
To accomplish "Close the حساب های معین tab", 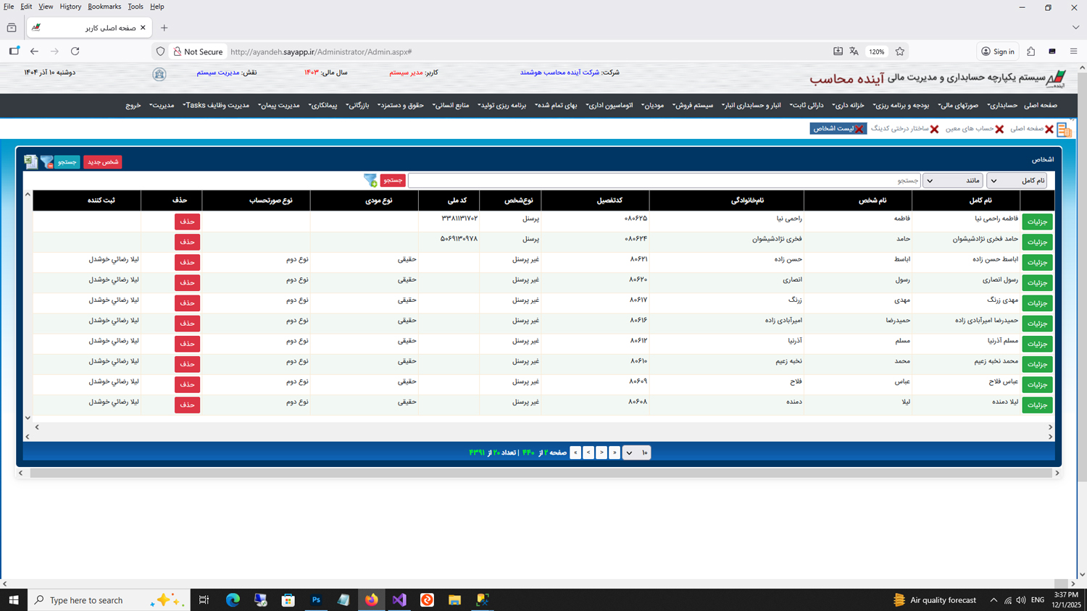I will click(999, 129).
